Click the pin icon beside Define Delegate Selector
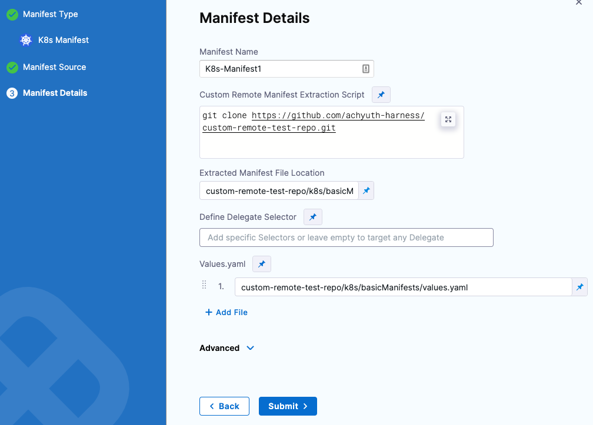 [313, 217]
